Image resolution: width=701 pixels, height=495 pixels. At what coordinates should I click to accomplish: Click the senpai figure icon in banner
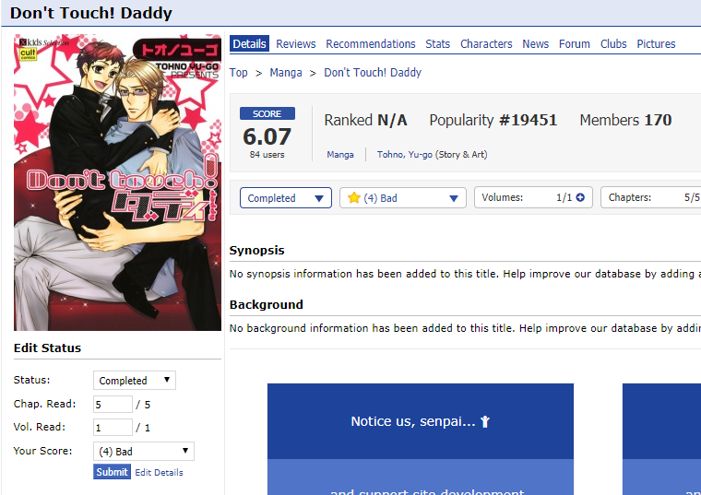(x=485, y=421)
